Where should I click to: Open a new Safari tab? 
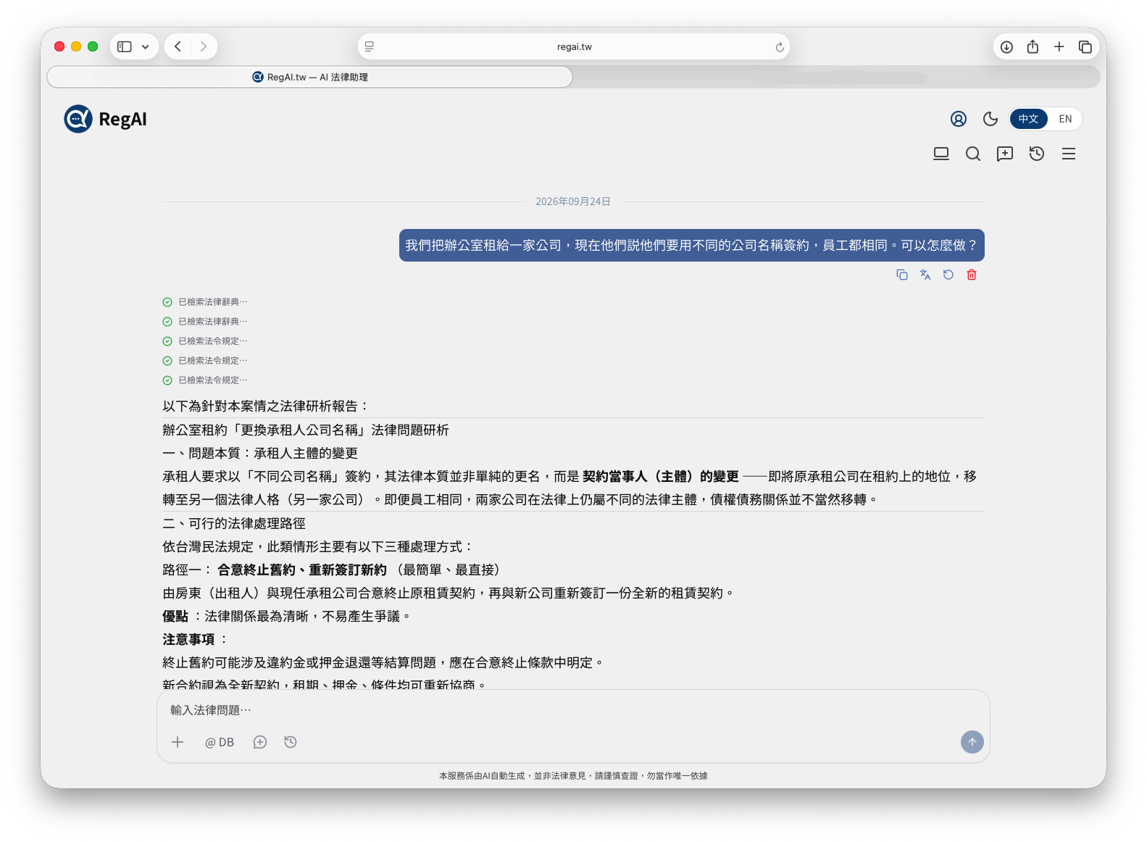pos(1059,46)
